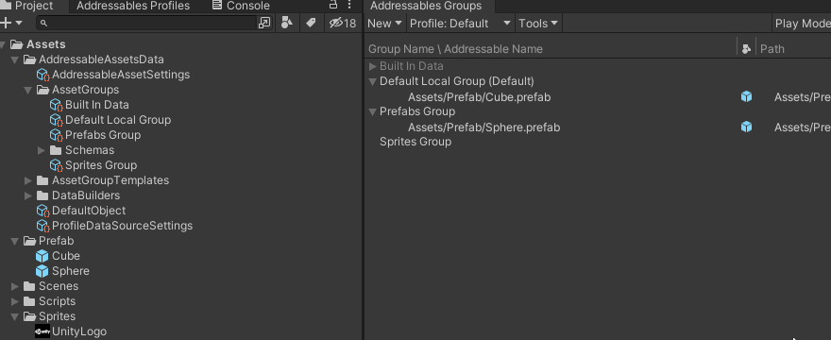This screenshot has width=831, height=340.
Task: Select the AddressableAssetsData folder label
Action: pos(101,59)
